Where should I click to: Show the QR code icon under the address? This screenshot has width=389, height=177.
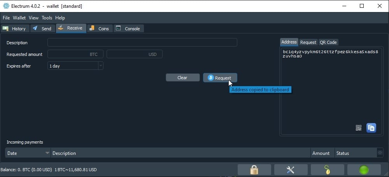pyautogui.click(x=359, y=128)
